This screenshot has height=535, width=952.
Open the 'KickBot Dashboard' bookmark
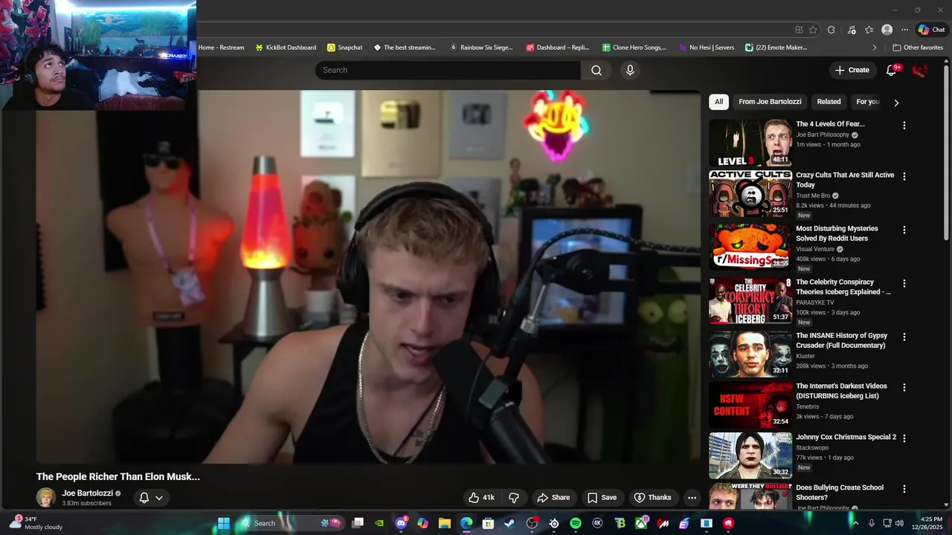click(286, 48)
